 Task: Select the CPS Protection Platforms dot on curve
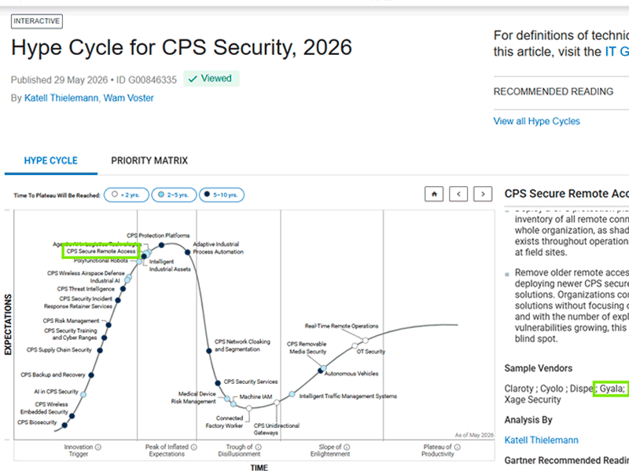click(161, 245)
